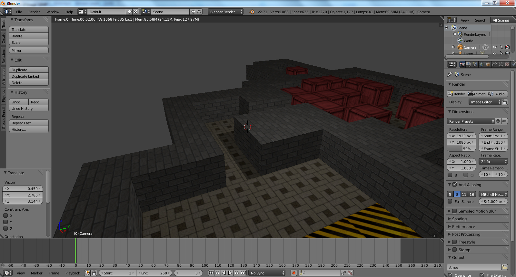Viewport: 516px width, 277px height.
Task: Click the screen layout browse icon
Action: pyautogui.click(x=82, y=12)
